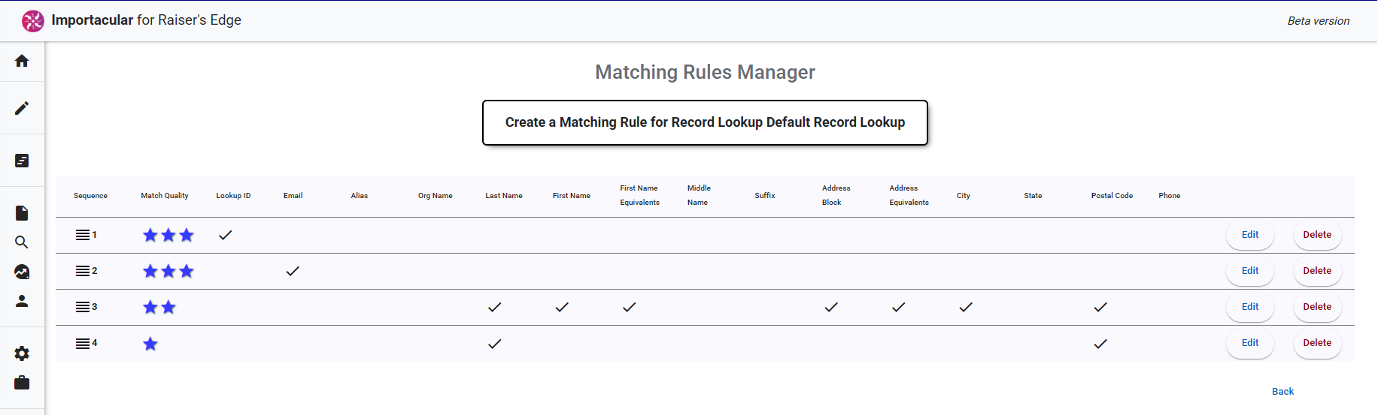Click the Importacular logo icon

[33, 21]
